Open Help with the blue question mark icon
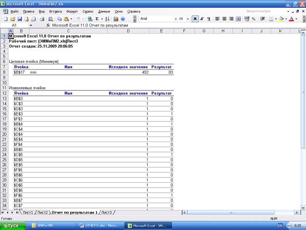306x230 pixels. 123,19
